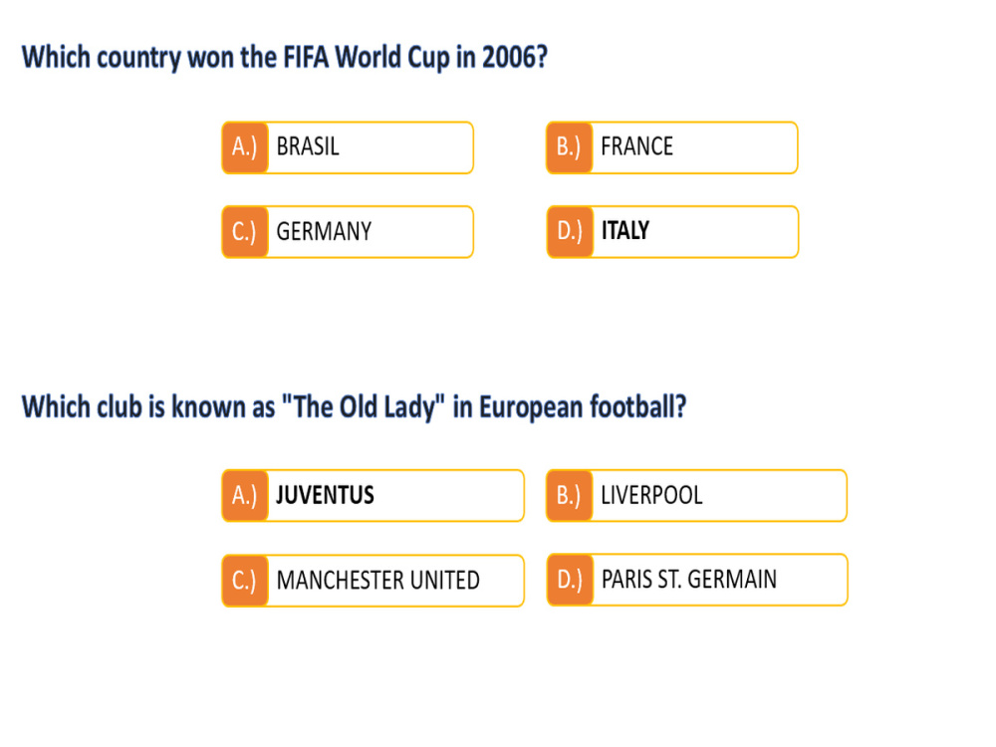Click the orange C.) badge beside GERMANY
The image size is (996, 747).
245,232
